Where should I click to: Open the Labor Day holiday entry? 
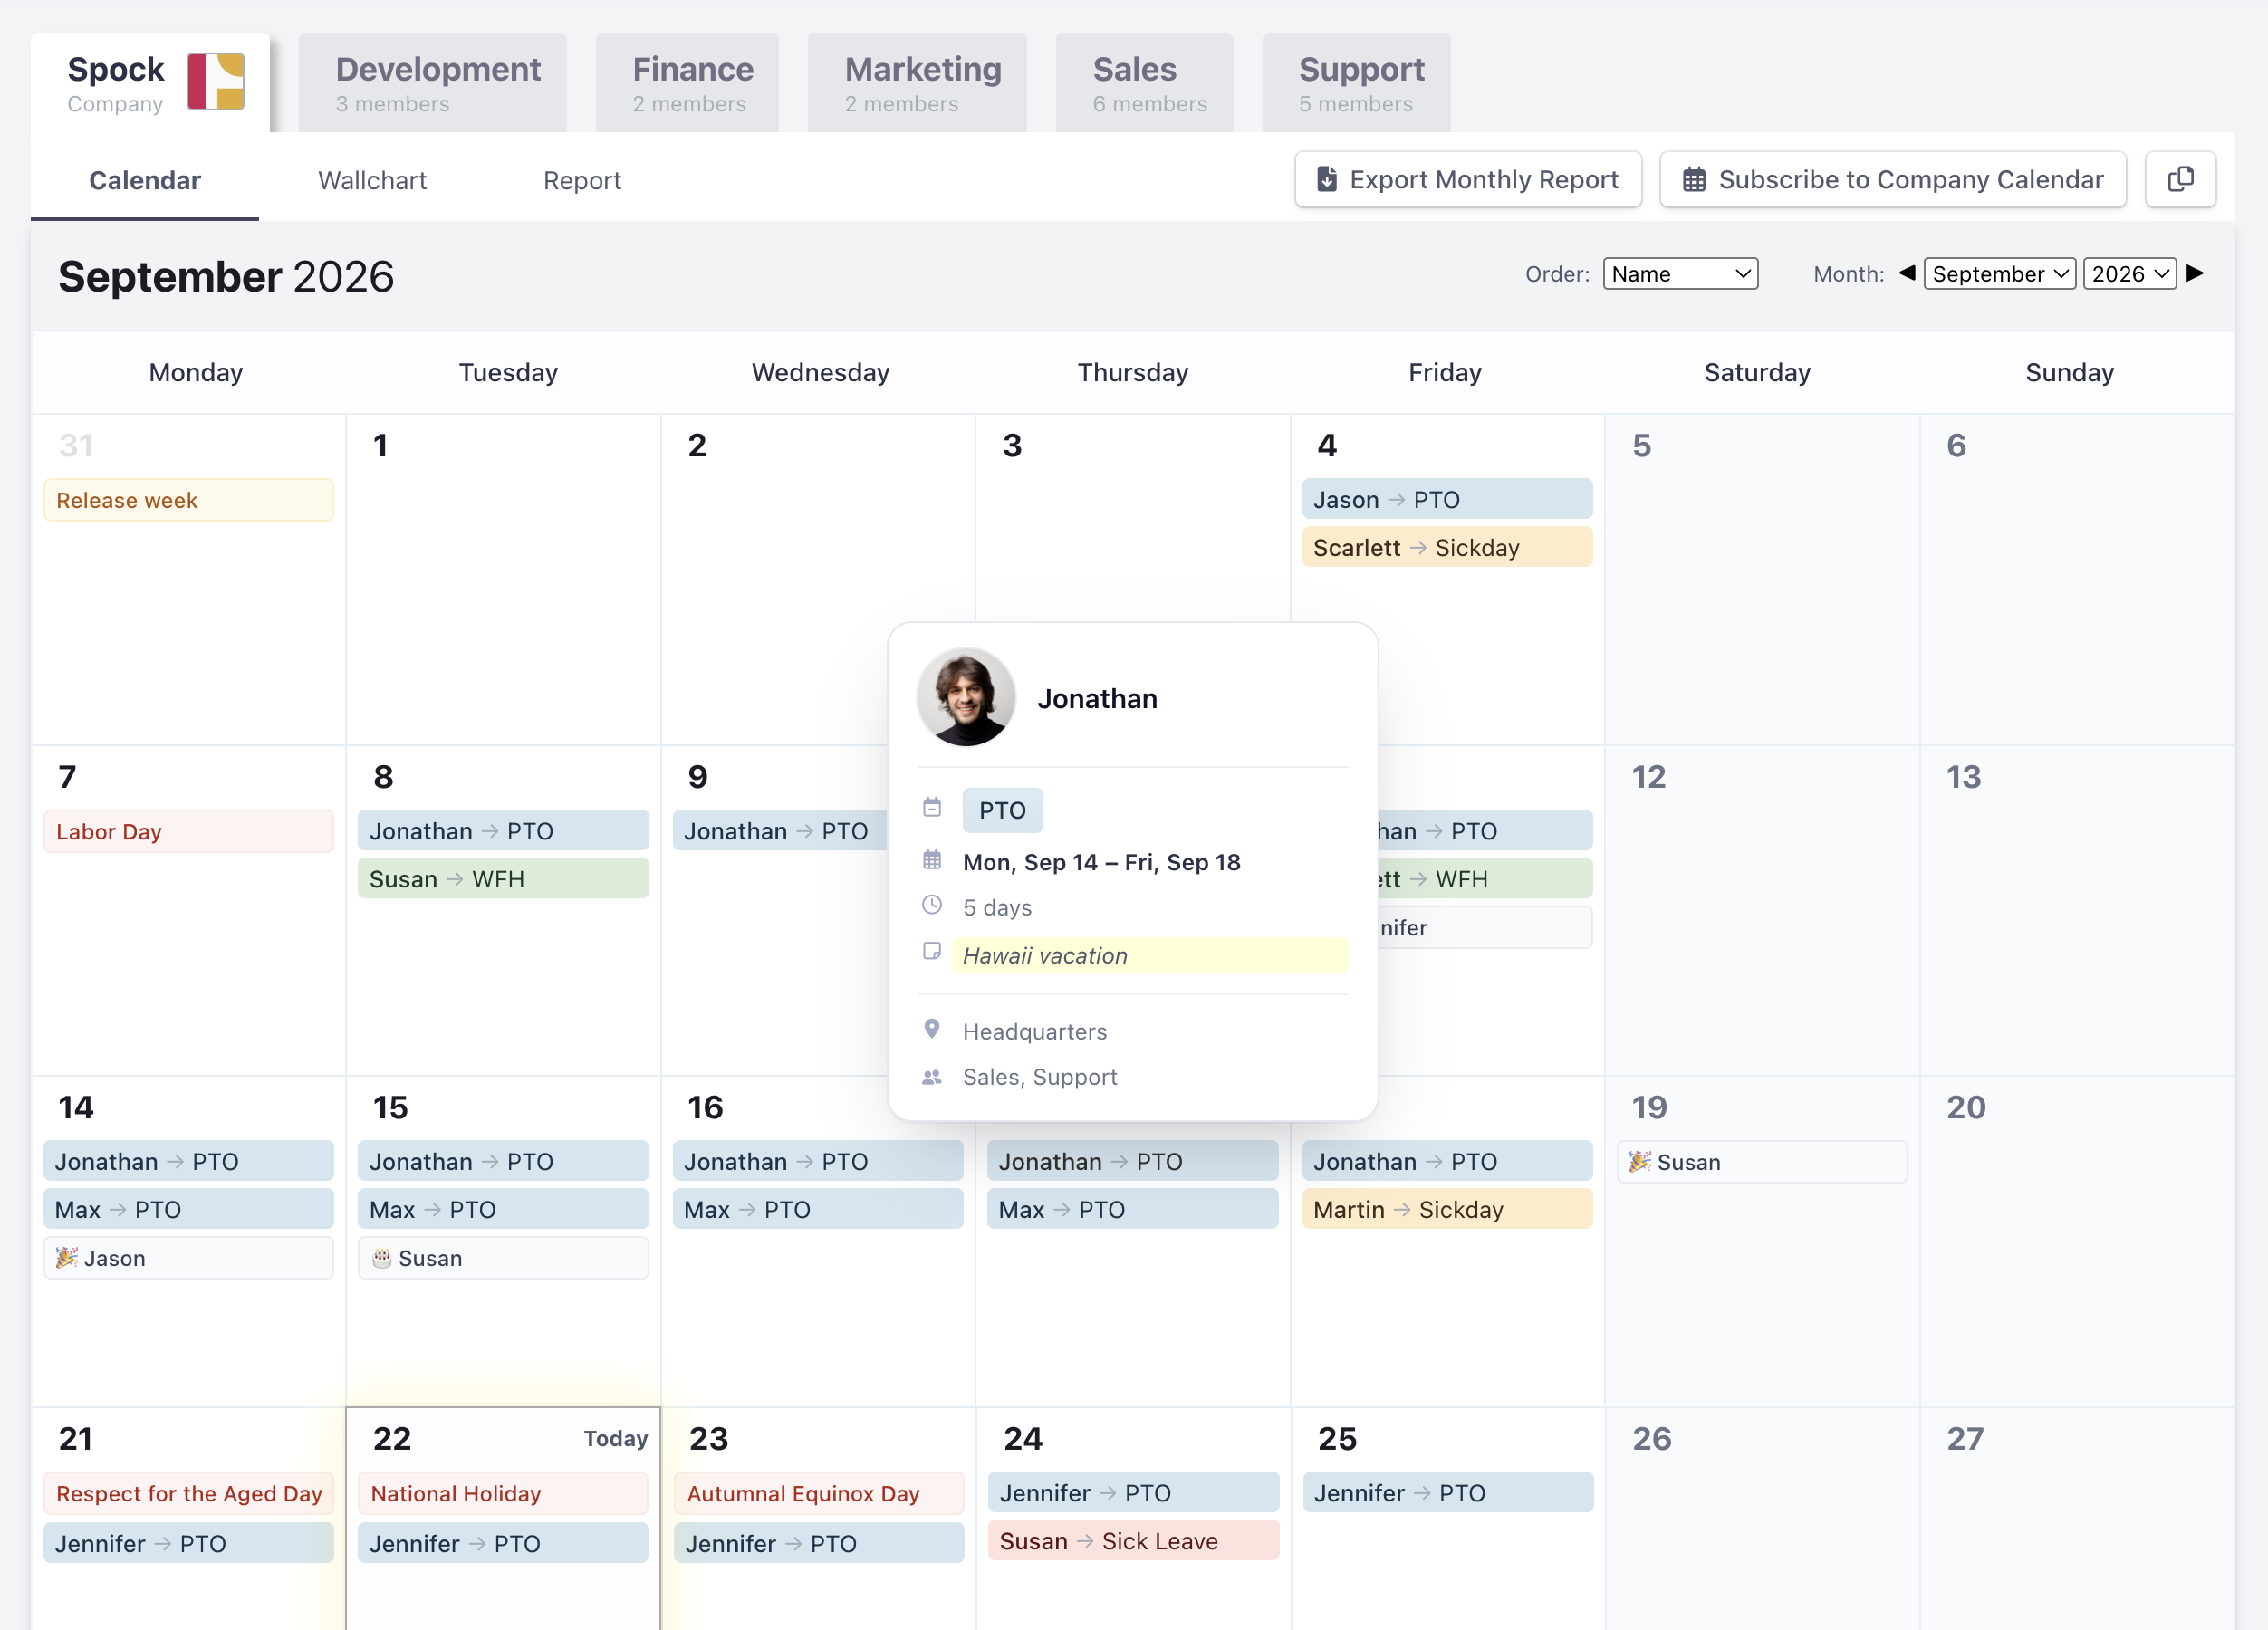[x=188, y=831]
